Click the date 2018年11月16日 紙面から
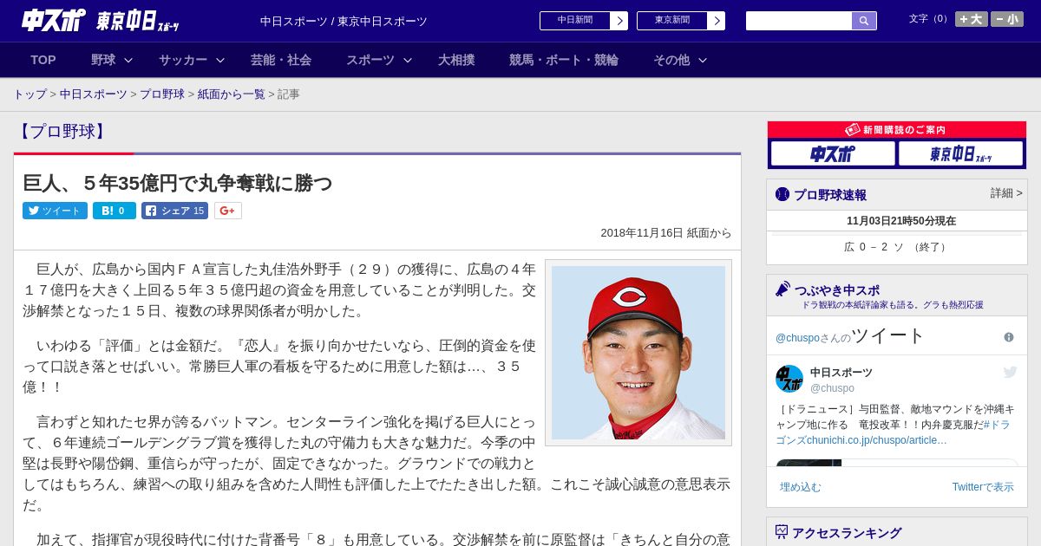Viewport: 1041px width, 546px height. click(666, 233)
